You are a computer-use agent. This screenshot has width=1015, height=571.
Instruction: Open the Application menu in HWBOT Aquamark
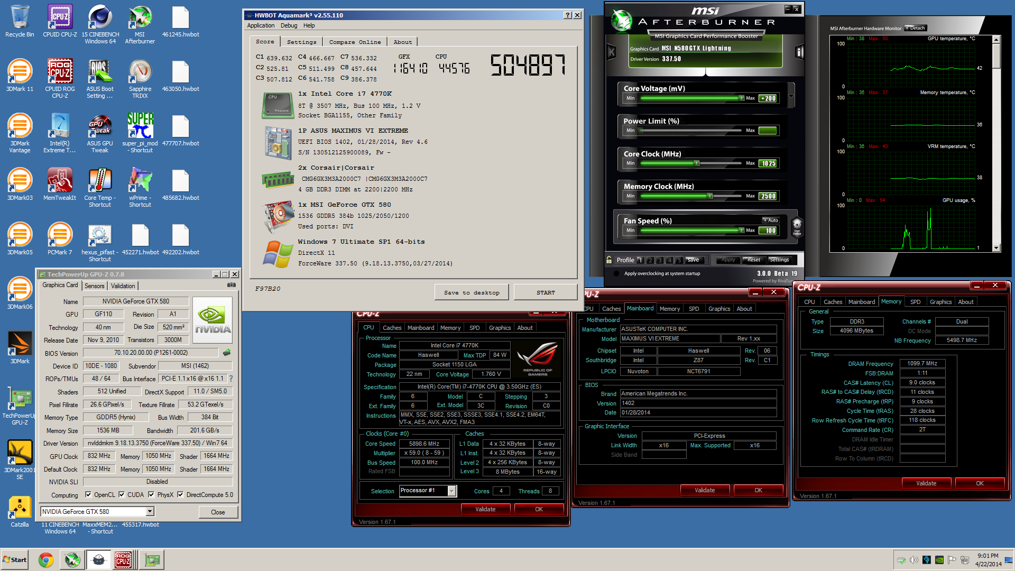[261, 25]
